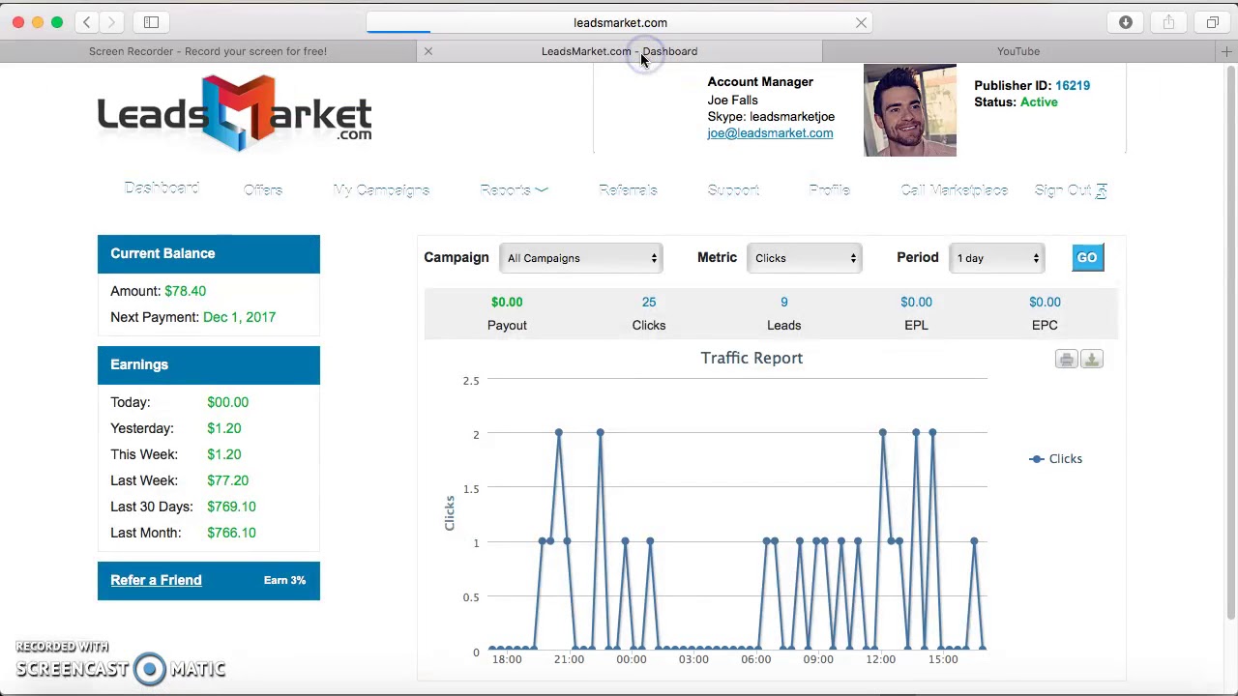1238x696 pixels.
Task: Click Earn 3% label
Action: pyautogui.click(x=284, y=580)
